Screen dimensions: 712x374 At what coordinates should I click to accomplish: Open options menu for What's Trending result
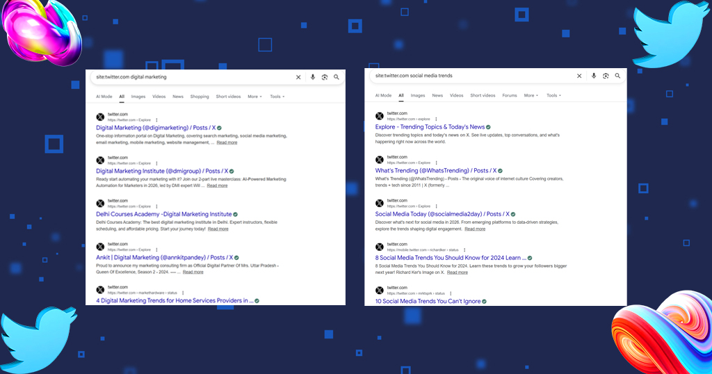click(x=437, y=163)
